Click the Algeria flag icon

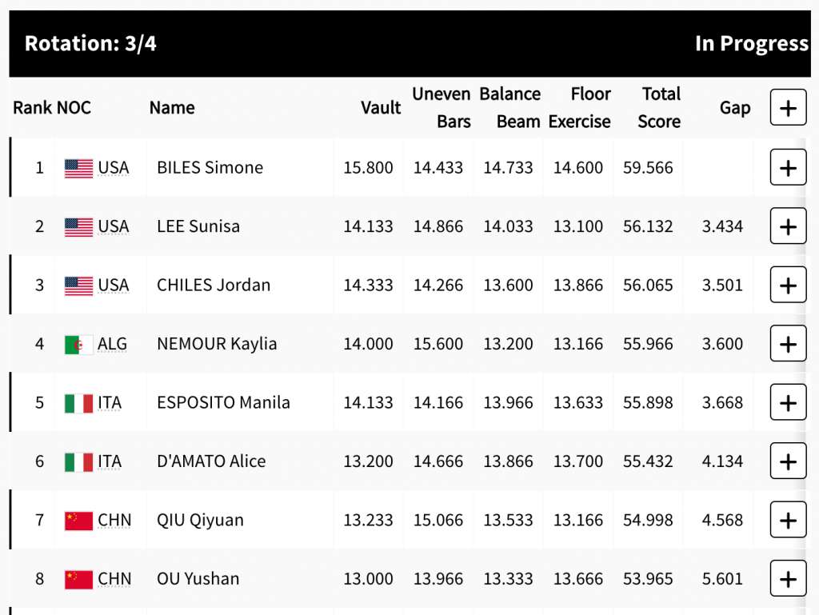pyautogui.click(x=78, y=345)
